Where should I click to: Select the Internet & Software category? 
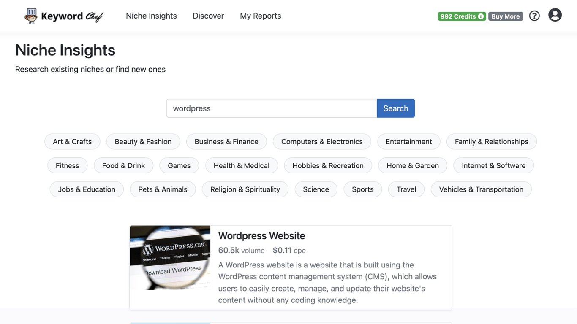coord(493,166)
